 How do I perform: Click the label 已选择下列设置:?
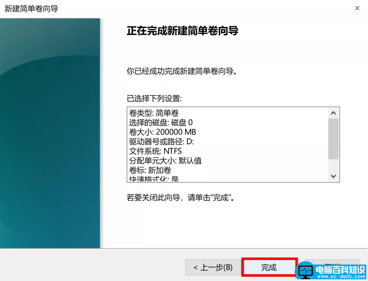[x=154, y=98]
